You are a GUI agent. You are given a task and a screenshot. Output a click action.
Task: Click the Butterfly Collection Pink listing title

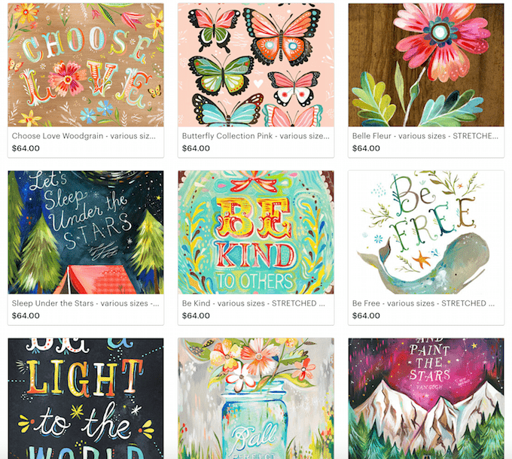click(256, 136)
